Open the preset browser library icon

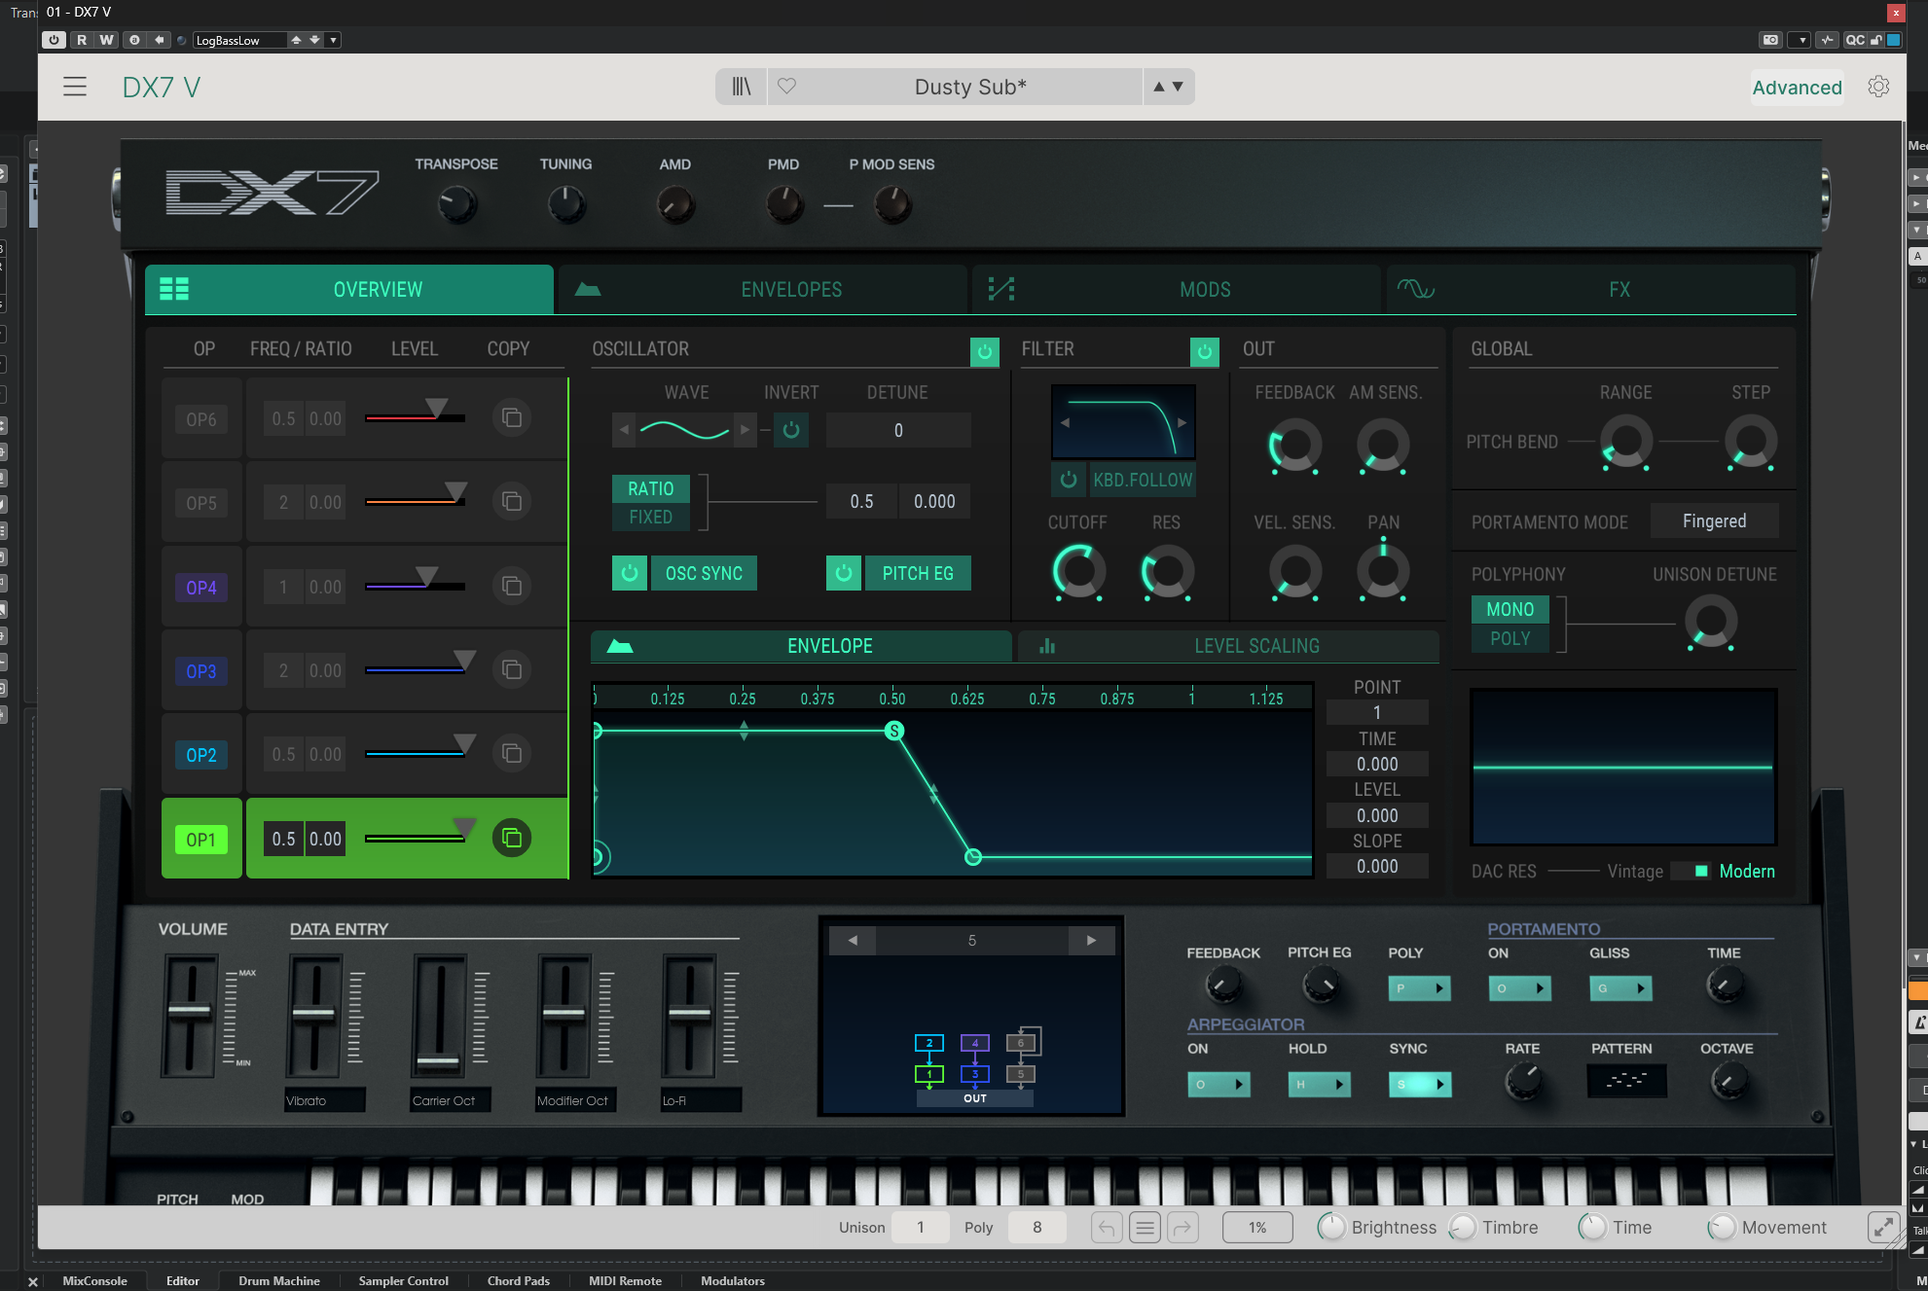pos(742,87)
